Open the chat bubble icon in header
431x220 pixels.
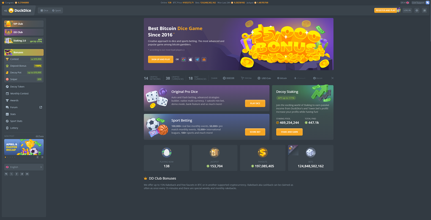click(424, 10)
